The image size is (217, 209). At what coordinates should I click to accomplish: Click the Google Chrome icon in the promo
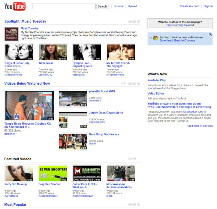point(155,38)
